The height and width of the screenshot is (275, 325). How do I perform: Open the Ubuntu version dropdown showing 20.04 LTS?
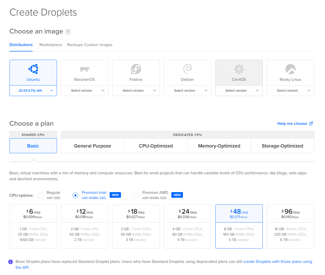pos(33,91)
